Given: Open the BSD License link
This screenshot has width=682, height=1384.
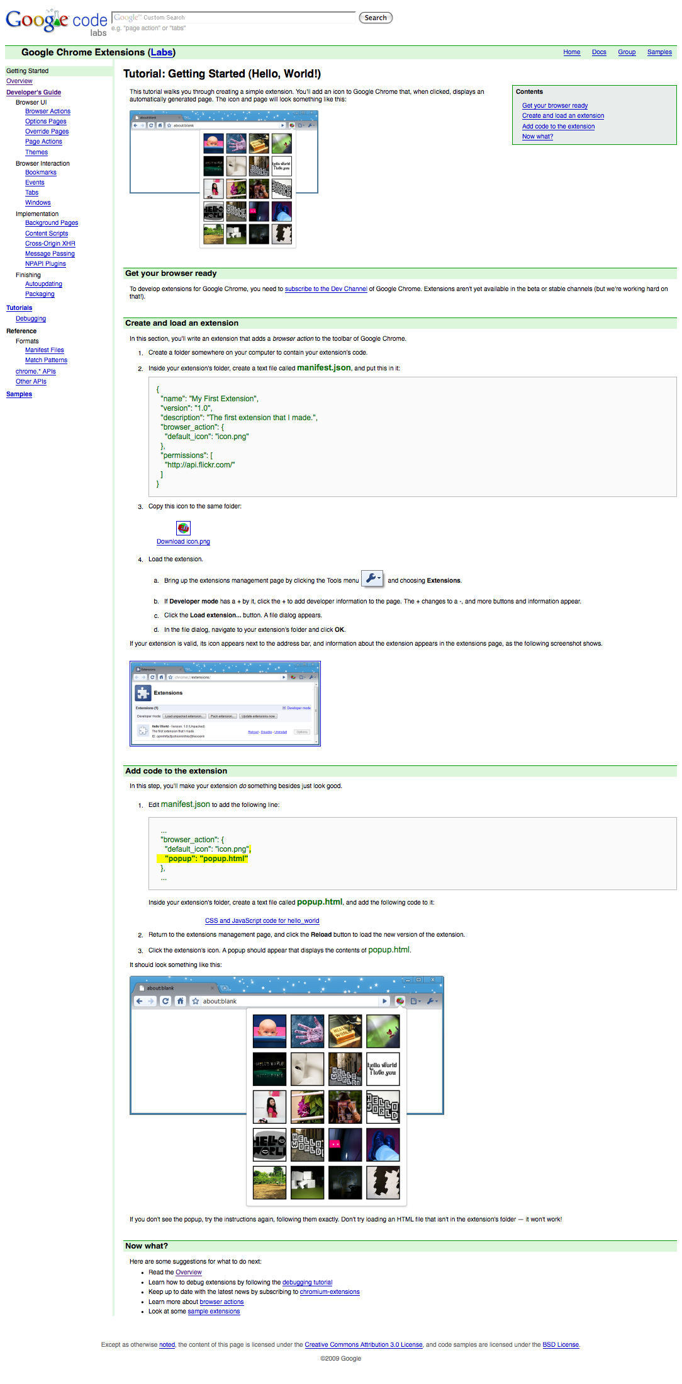Looking at the screenshot, I should tap(561, 1345).
